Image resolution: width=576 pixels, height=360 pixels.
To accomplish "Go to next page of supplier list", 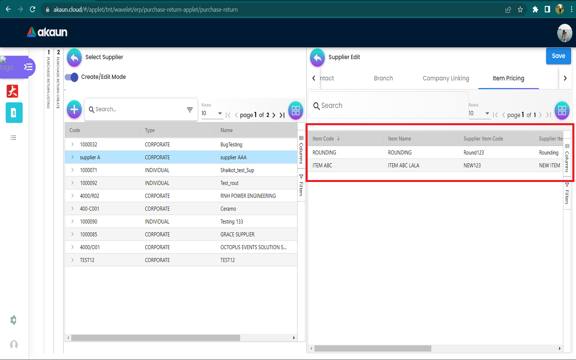I will pyautogui.click(x=274, y=115).
